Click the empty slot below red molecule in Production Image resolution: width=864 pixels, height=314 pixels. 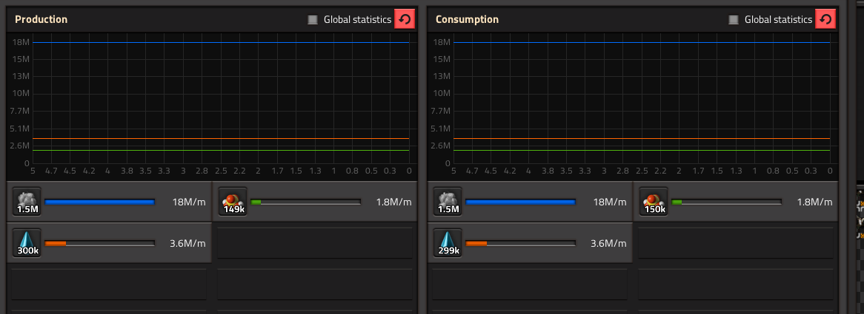315,242
